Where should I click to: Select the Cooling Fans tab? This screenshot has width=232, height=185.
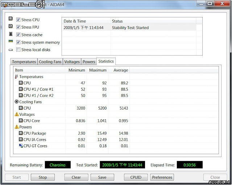(x=50, y=62)
